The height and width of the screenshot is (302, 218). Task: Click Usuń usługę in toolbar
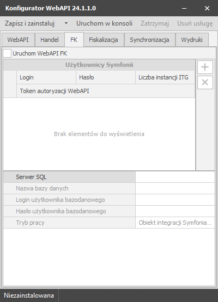click(x=195, y=23)
